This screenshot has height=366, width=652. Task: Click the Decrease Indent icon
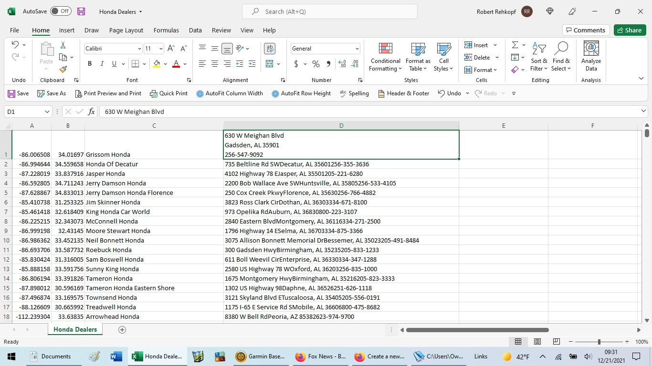(x=240, y=64)
